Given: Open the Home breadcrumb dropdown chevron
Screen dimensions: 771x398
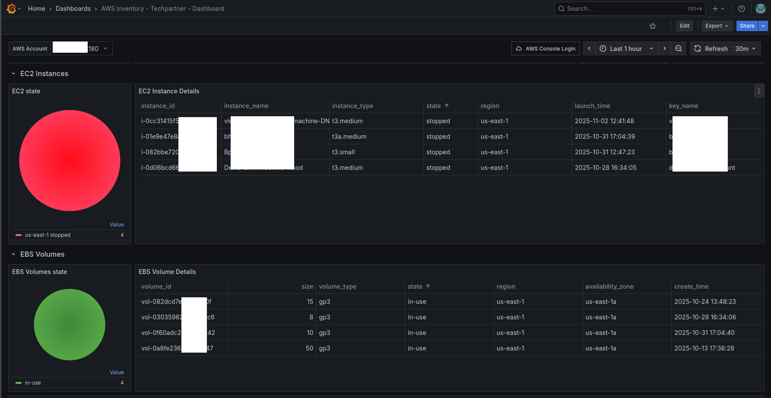Looking at the screenshot, I should pyautogui.click(x=19, y=9).
